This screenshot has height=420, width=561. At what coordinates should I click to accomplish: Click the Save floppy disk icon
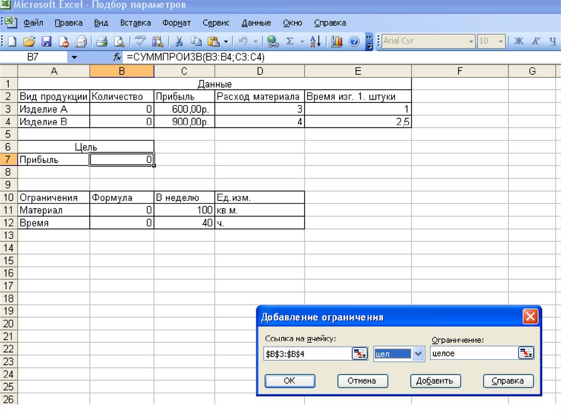[47, 41]
